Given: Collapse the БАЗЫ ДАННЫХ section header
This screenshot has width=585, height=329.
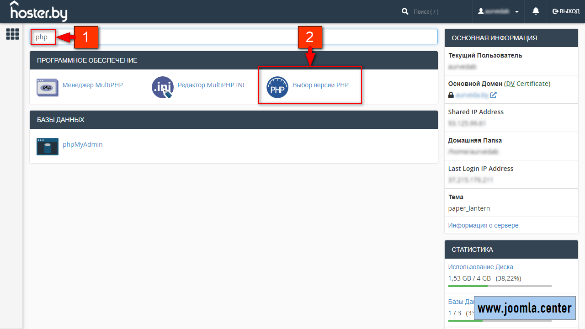Looking at the screenshot, I should [234, 120].
